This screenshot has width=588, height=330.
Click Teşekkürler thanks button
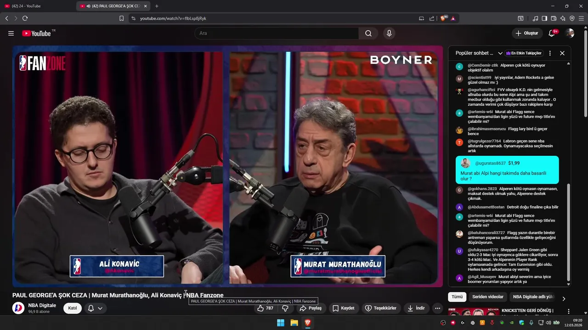[381, 308]
